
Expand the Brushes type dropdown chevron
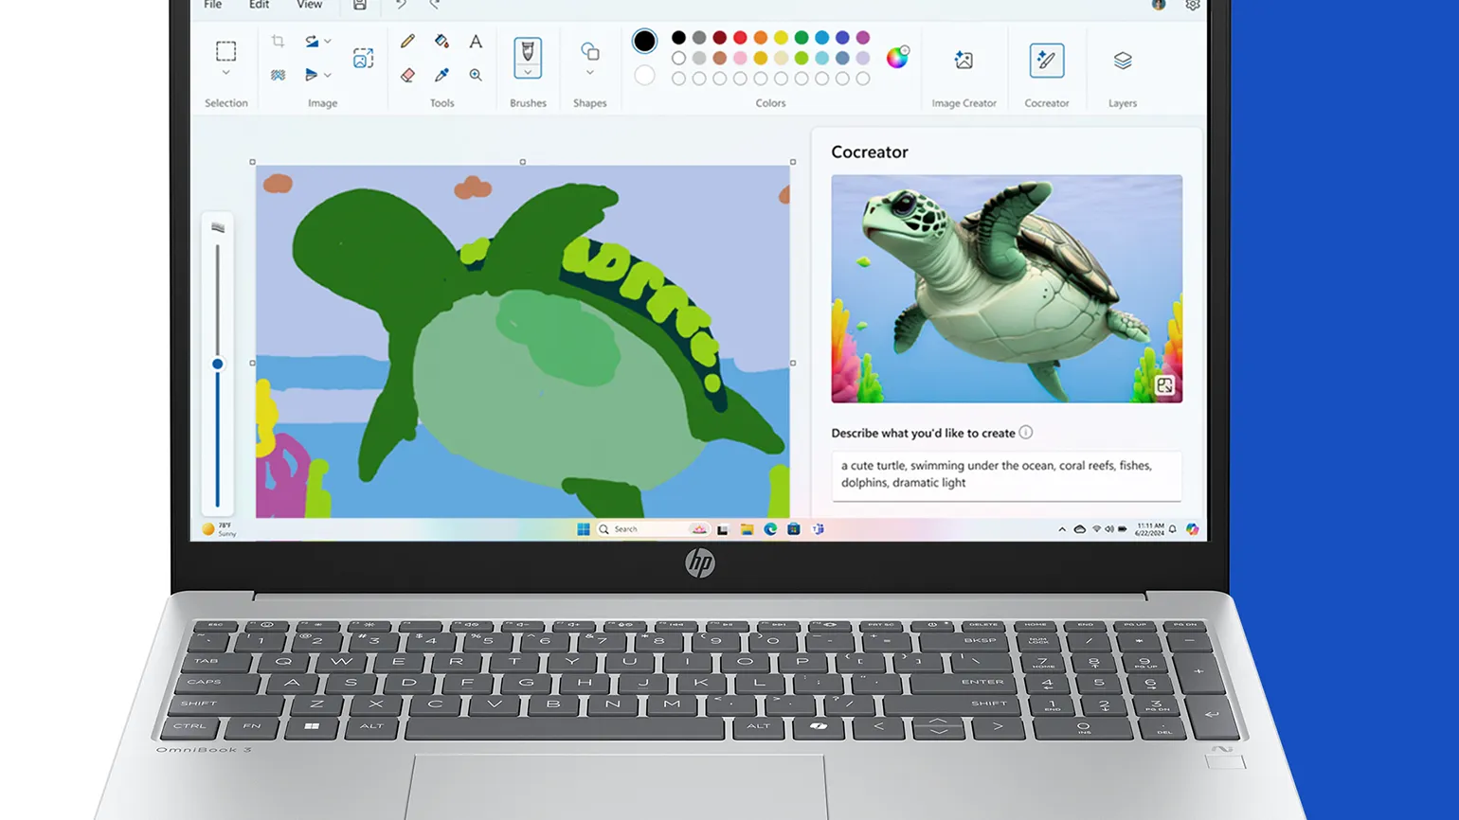pos(528,73)
